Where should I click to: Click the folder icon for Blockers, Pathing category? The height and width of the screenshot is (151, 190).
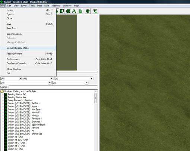(x=2, y=91)
